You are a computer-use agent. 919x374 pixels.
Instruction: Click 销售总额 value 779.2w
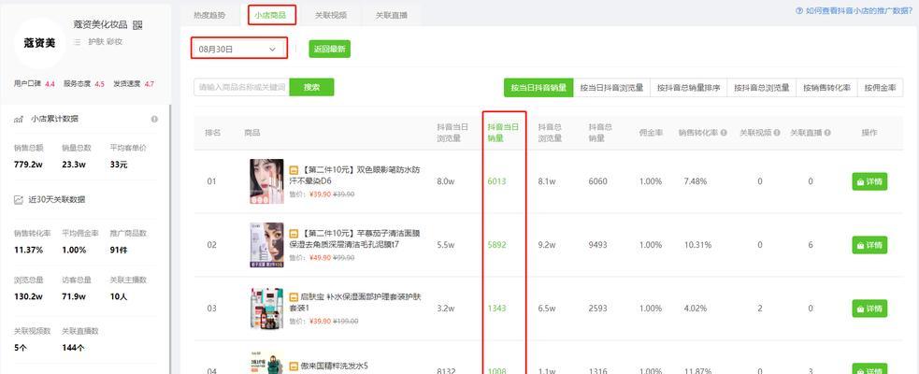tap(28, 165)
